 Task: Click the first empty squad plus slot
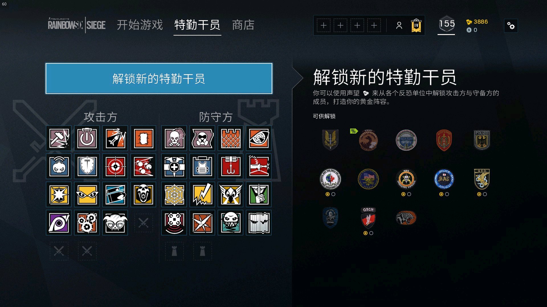point(324,26)
